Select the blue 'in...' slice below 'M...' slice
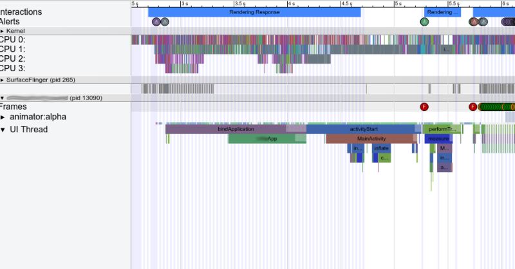This screenshot has height=269, width=515. (x=444, y=158)
